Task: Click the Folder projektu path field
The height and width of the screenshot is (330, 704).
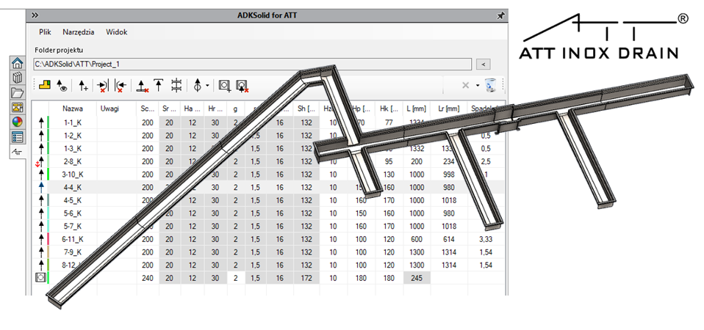Action: (251, 64)
